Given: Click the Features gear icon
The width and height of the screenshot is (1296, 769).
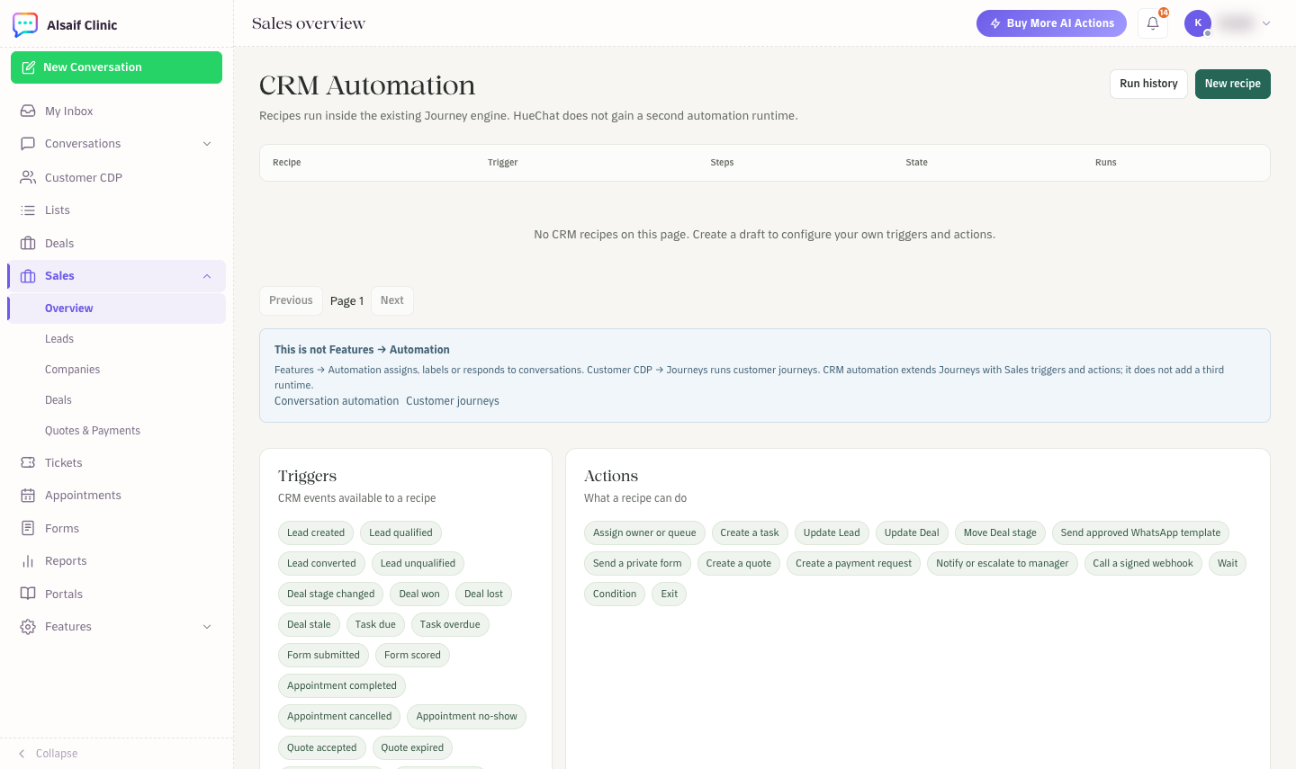Looking at the screenshot, I should [x=28, y=627].
